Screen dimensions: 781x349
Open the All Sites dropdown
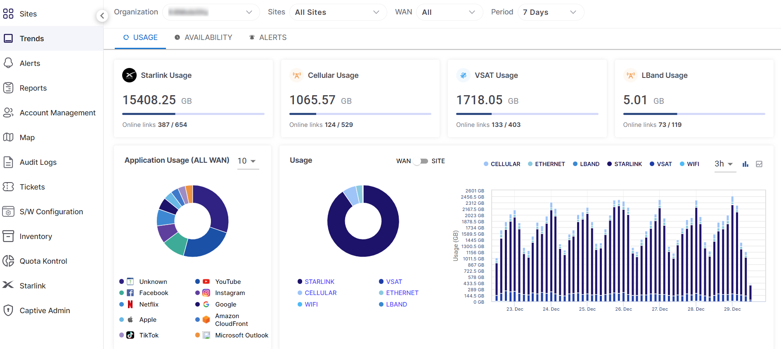click(338, 12)
